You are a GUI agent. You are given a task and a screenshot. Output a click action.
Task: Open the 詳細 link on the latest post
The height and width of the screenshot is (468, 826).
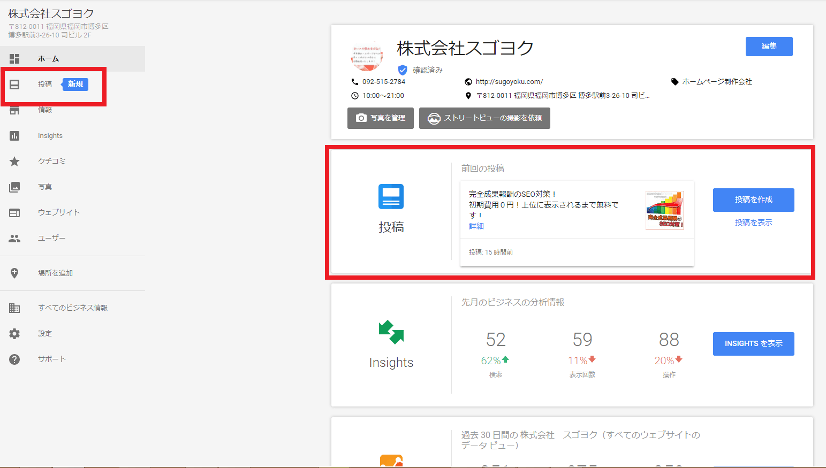pyautogui.click(x=475, y=226)
